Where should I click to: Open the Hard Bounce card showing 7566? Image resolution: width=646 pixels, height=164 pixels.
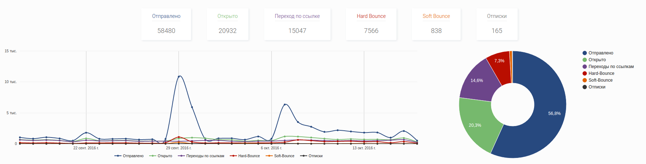[x=371, y=24]
